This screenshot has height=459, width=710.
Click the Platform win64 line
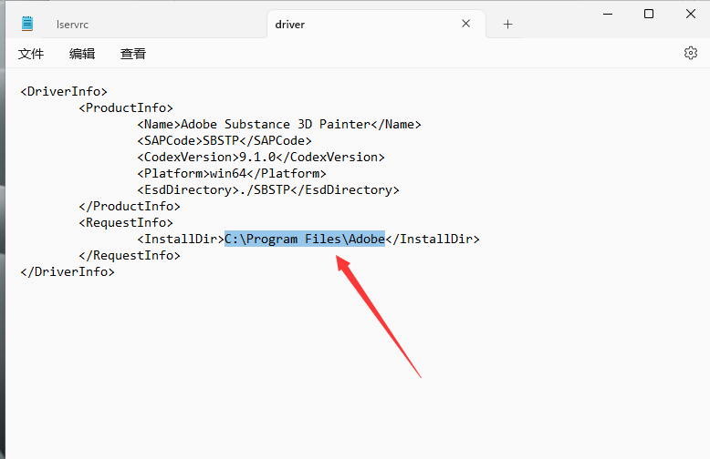(232, 173)
